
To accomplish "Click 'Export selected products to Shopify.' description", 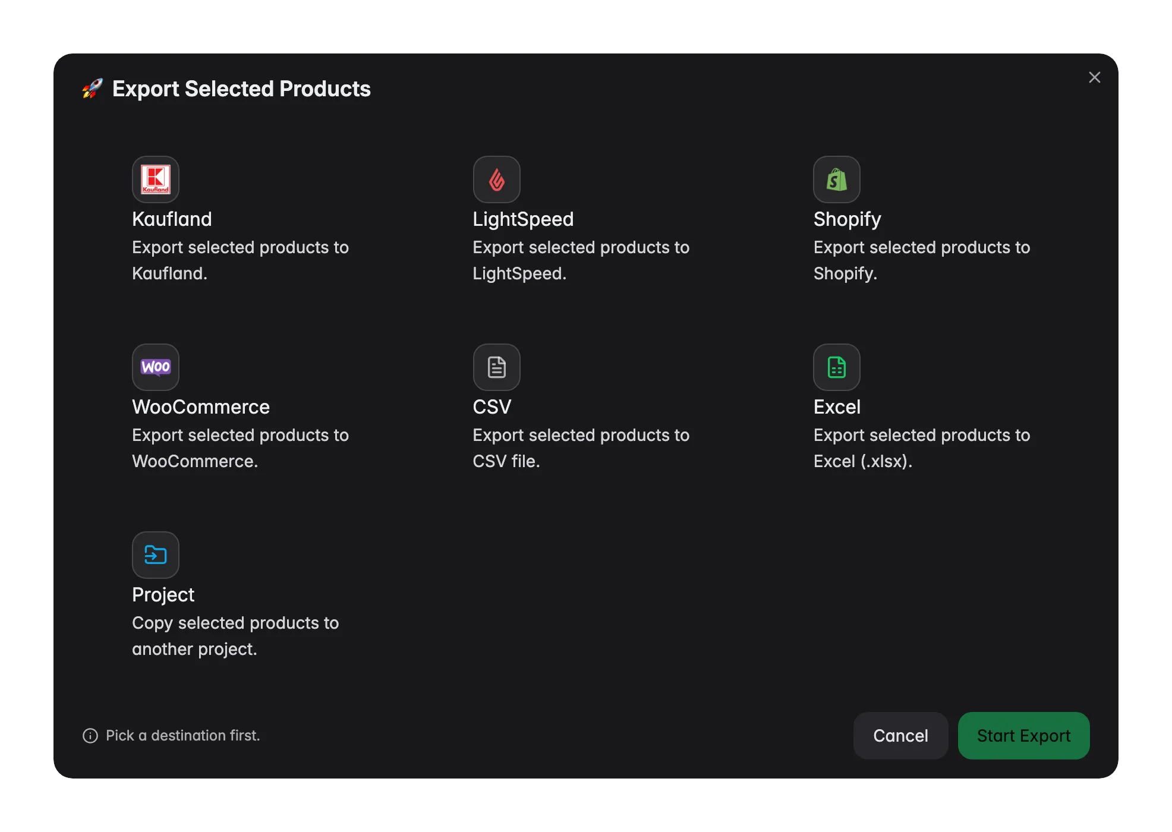I will coord(921,260).
